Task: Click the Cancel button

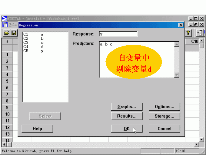Action: click(164, 129)
